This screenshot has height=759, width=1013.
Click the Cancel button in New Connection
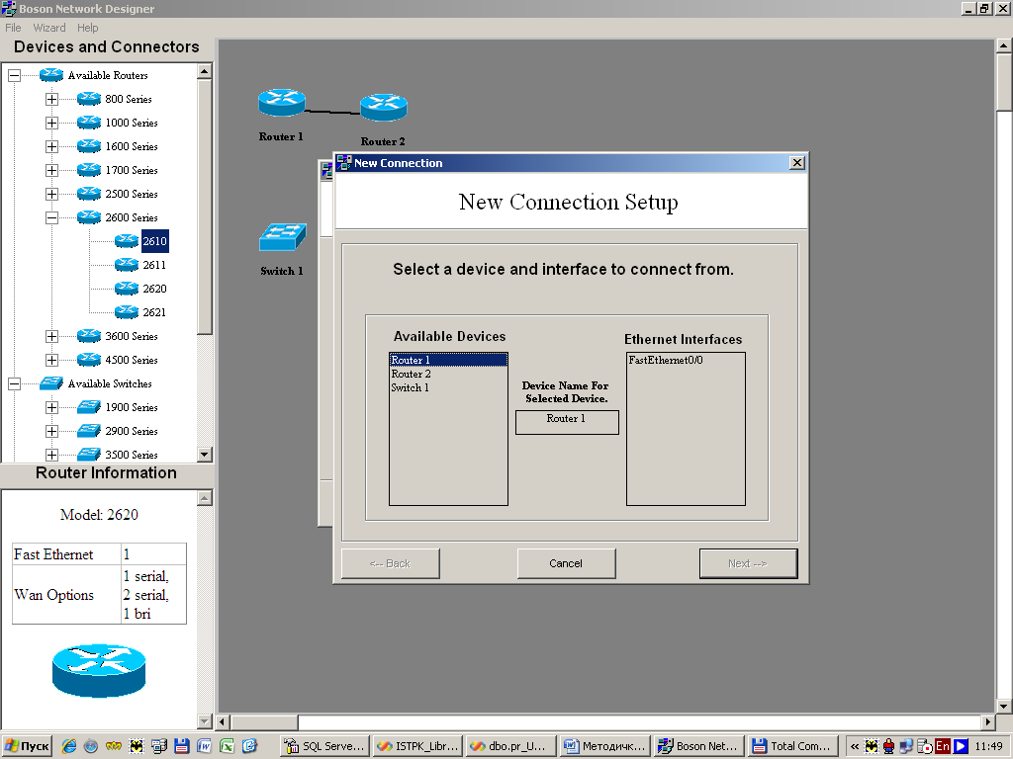tap(566, 563)
